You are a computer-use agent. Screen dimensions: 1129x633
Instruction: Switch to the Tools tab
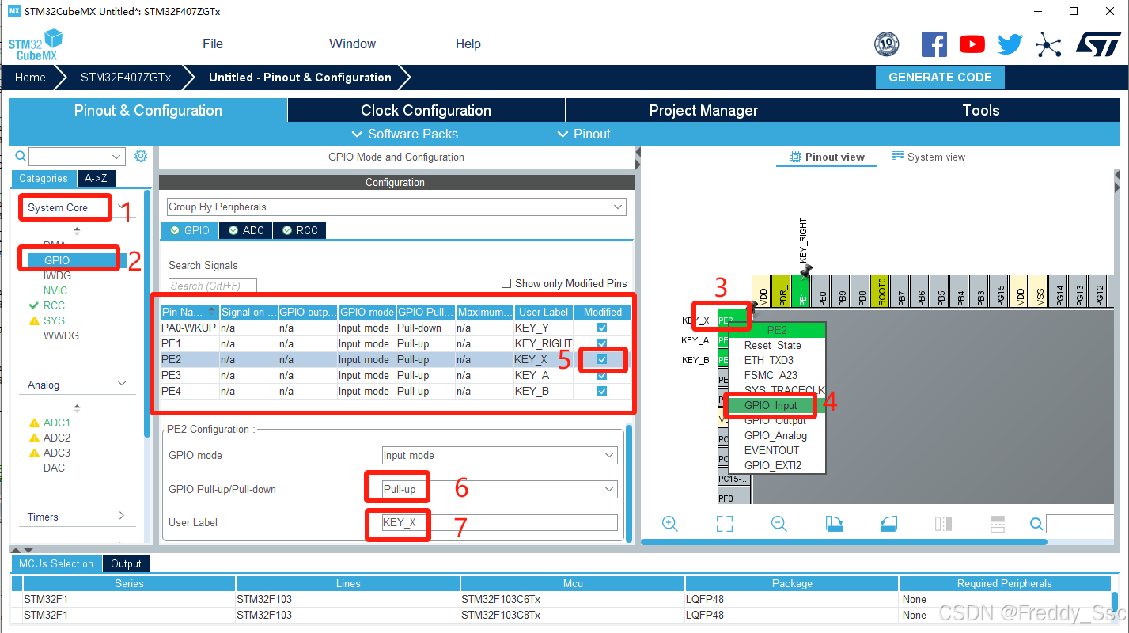click(981, 110)
